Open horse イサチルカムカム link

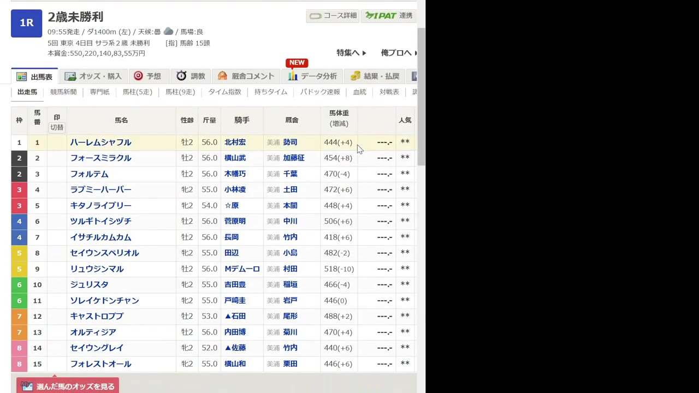click(100, 237)
